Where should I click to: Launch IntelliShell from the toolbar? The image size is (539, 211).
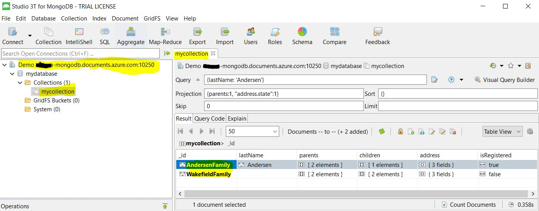(79, 36)
